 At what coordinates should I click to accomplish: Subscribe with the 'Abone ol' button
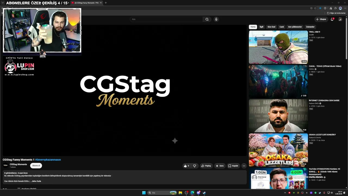tap(36, 166)
